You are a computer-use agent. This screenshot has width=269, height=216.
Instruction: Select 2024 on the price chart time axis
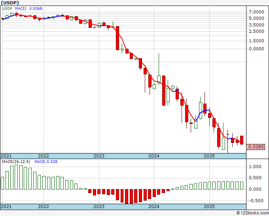154,156
